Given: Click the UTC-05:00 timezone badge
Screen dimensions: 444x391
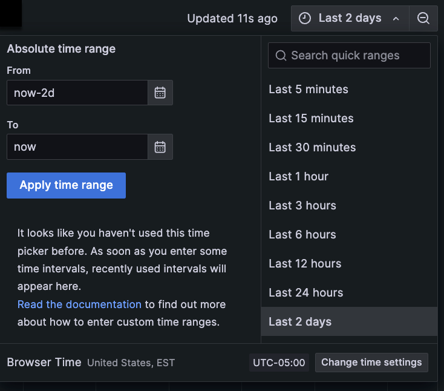Looking at the screenshot, I should coord(279,363).
